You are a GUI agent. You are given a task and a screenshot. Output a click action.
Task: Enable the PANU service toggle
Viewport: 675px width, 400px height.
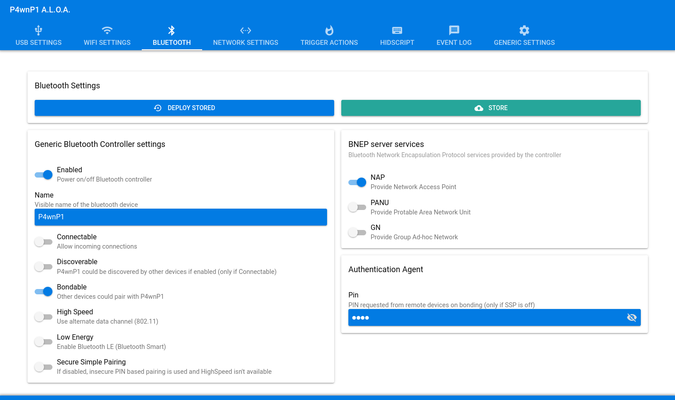point(358,207)
